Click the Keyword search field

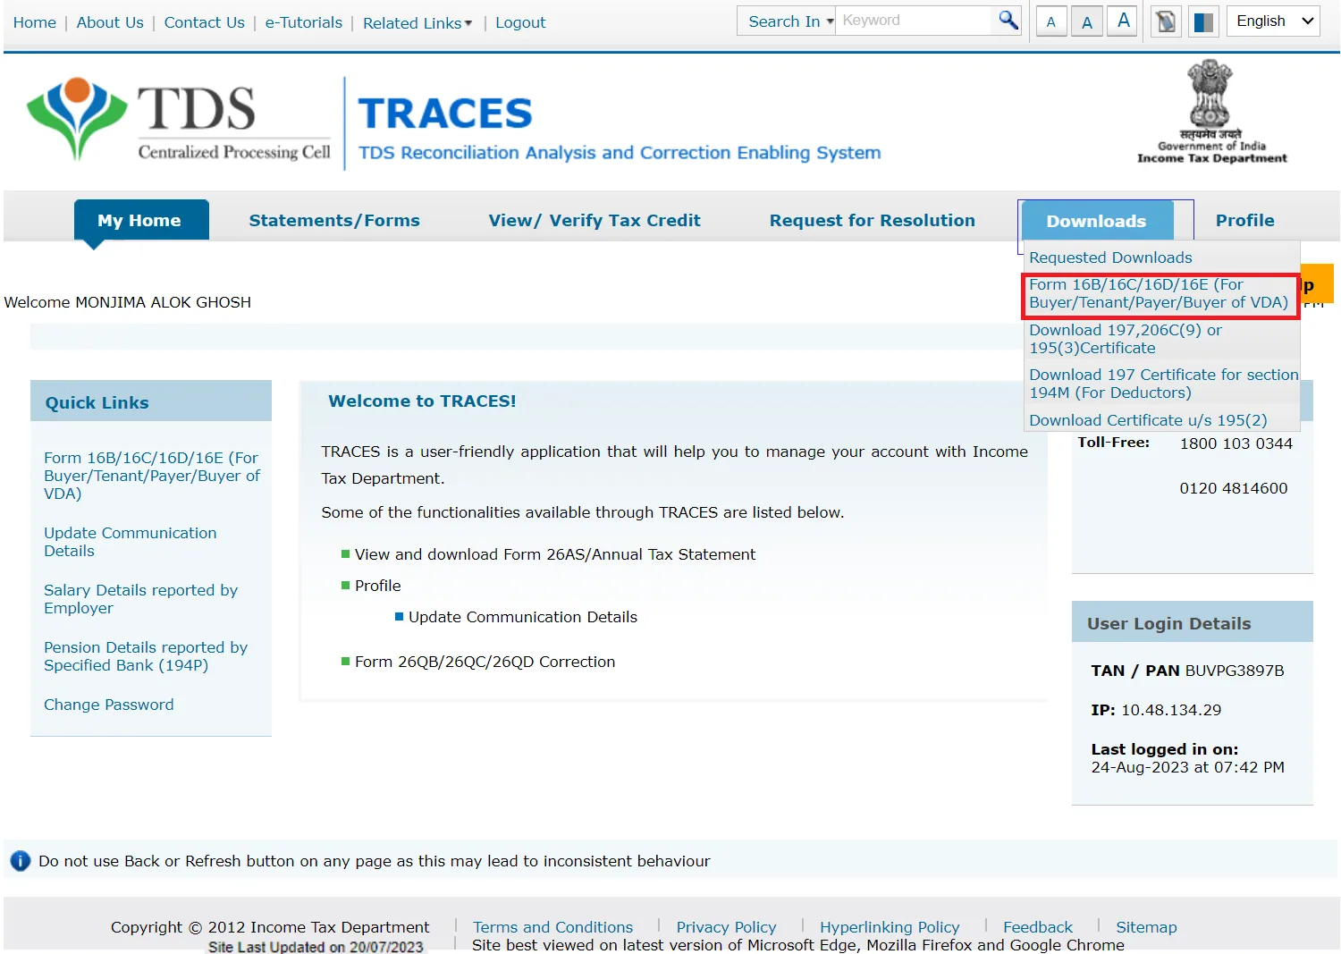914,21
